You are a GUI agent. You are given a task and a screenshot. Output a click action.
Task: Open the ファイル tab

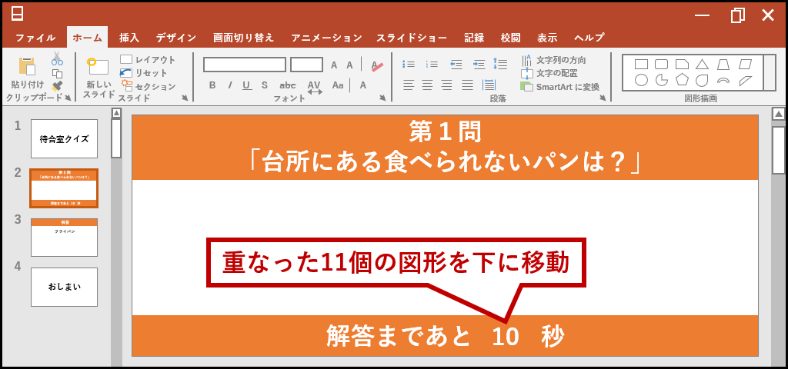click(35, 38)
